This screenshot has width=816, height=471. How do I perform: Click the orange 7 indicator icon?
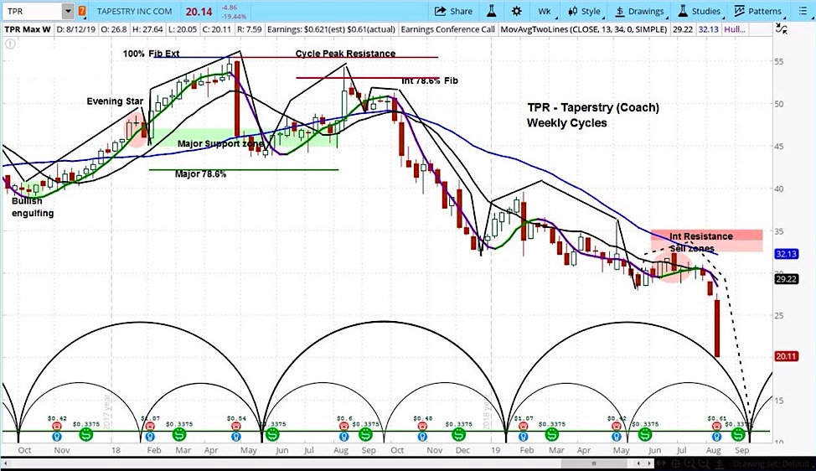(82, 11)
